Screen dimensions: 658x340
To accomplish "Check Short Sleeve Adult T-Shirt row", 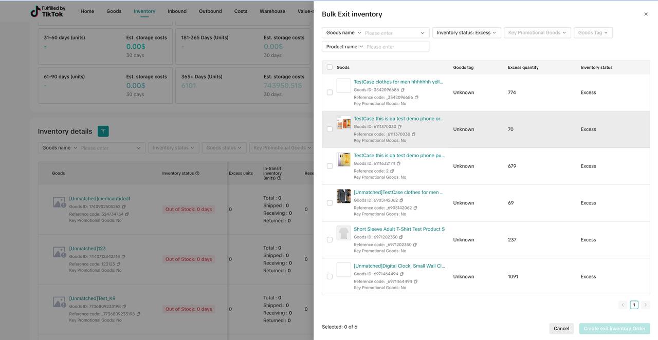I will (x=330, y=240).
